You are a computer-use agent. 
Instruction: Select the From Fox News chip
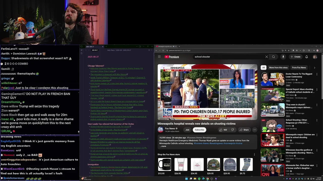[x=299, y=68]
